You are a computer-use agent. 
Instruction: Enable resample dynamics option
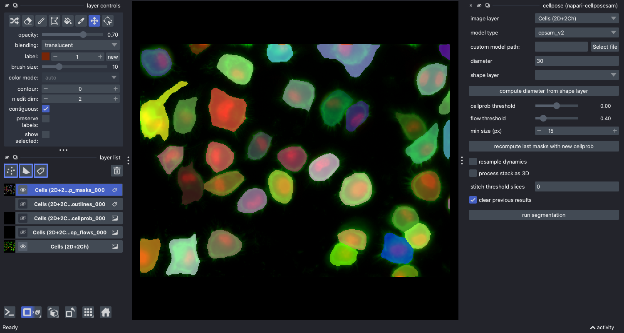tap(473, 162)
